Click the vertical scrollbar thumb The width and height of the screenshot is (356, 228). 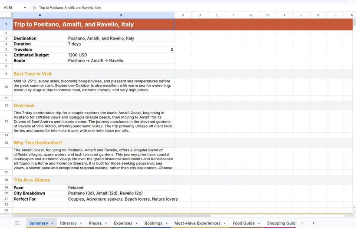point(354,23)
